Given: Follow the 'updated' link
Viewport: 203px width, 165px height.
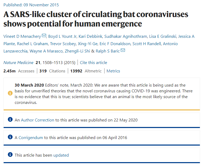Looking at the screenshot, I should point(61,155).
